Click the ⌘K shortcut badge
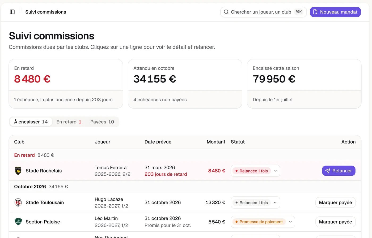 299,12
